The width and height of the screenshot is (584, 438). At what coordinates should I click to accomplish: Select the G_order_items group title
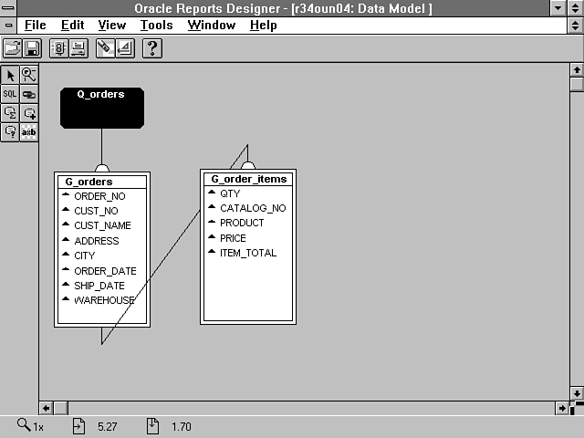[x=248, y=179]
